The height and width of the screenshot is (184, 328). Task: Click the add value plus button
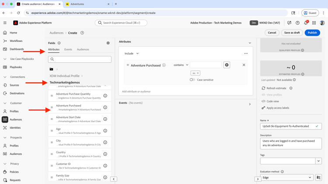pyautogui.click(x=227, y=65)
